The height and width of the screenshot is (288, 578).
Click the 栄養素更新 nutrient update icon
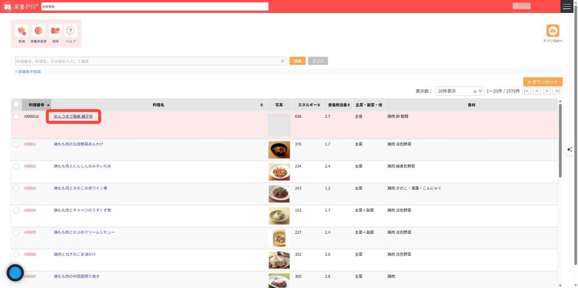point(38,31)
